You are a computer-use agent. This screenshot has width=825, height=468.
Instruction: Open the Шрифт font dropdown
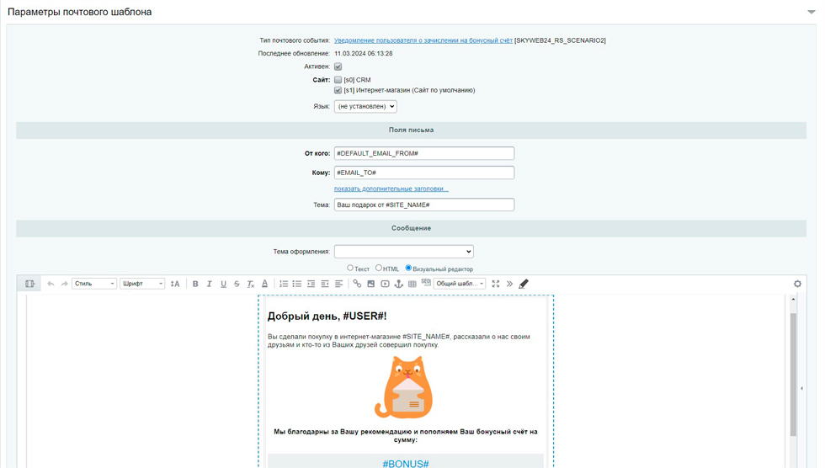click(142, 285)
